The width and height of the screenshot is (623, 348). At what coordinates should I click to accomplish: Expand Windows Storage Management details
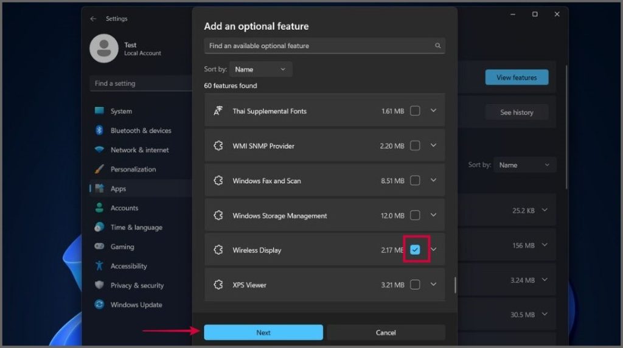tap(433, 215)
